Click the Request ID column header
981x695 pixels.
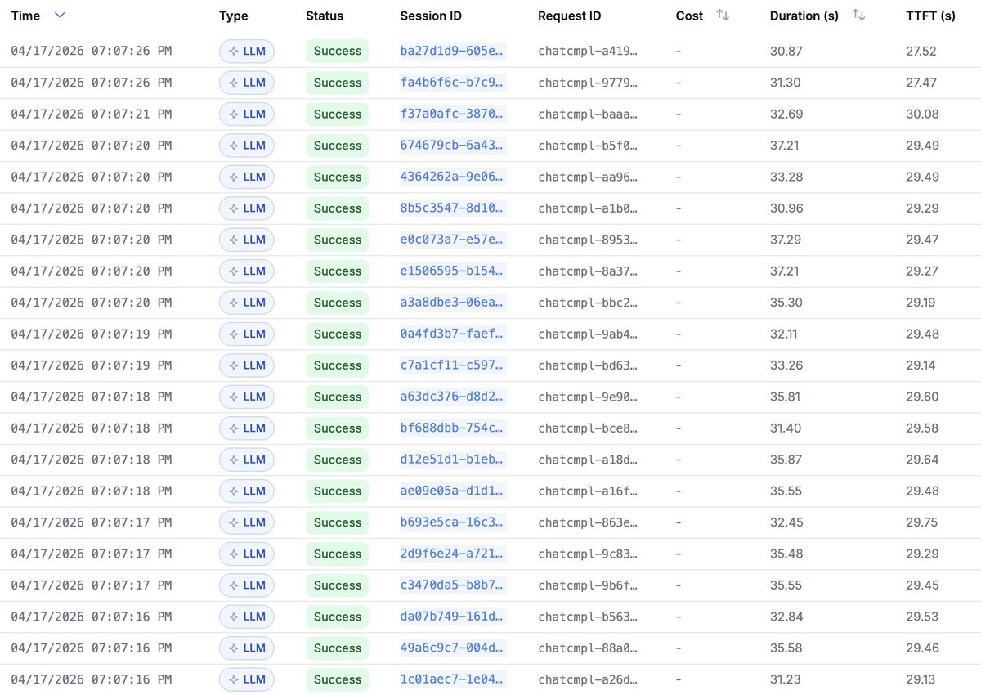(570, 16)
